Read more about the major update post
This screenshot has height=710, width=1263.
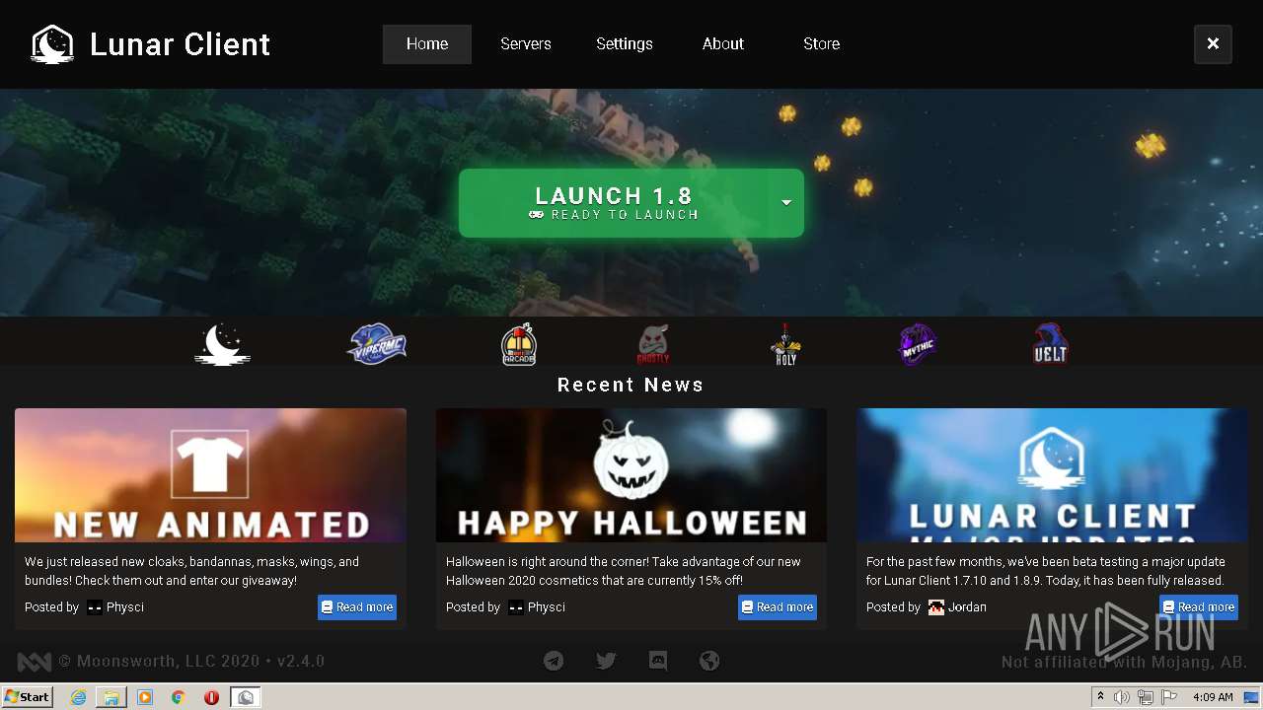coord(1199,607)
